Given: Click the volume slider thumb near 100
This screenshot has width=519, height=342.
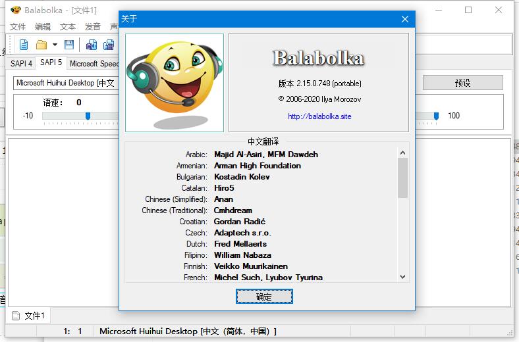Looking at the screenshot, I should click(436, 116).
